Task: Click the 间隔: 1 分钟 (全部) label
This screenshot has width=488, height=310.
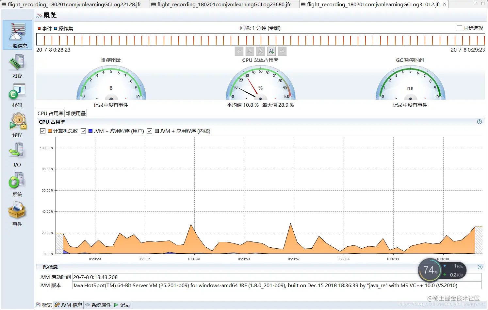Action: point(260,28)
